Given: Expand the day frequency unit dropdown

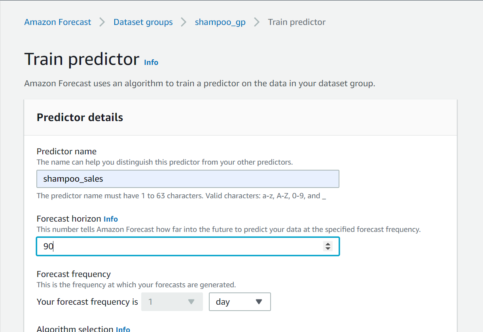Looking at the screenshot, I should [x=240, y=302].
